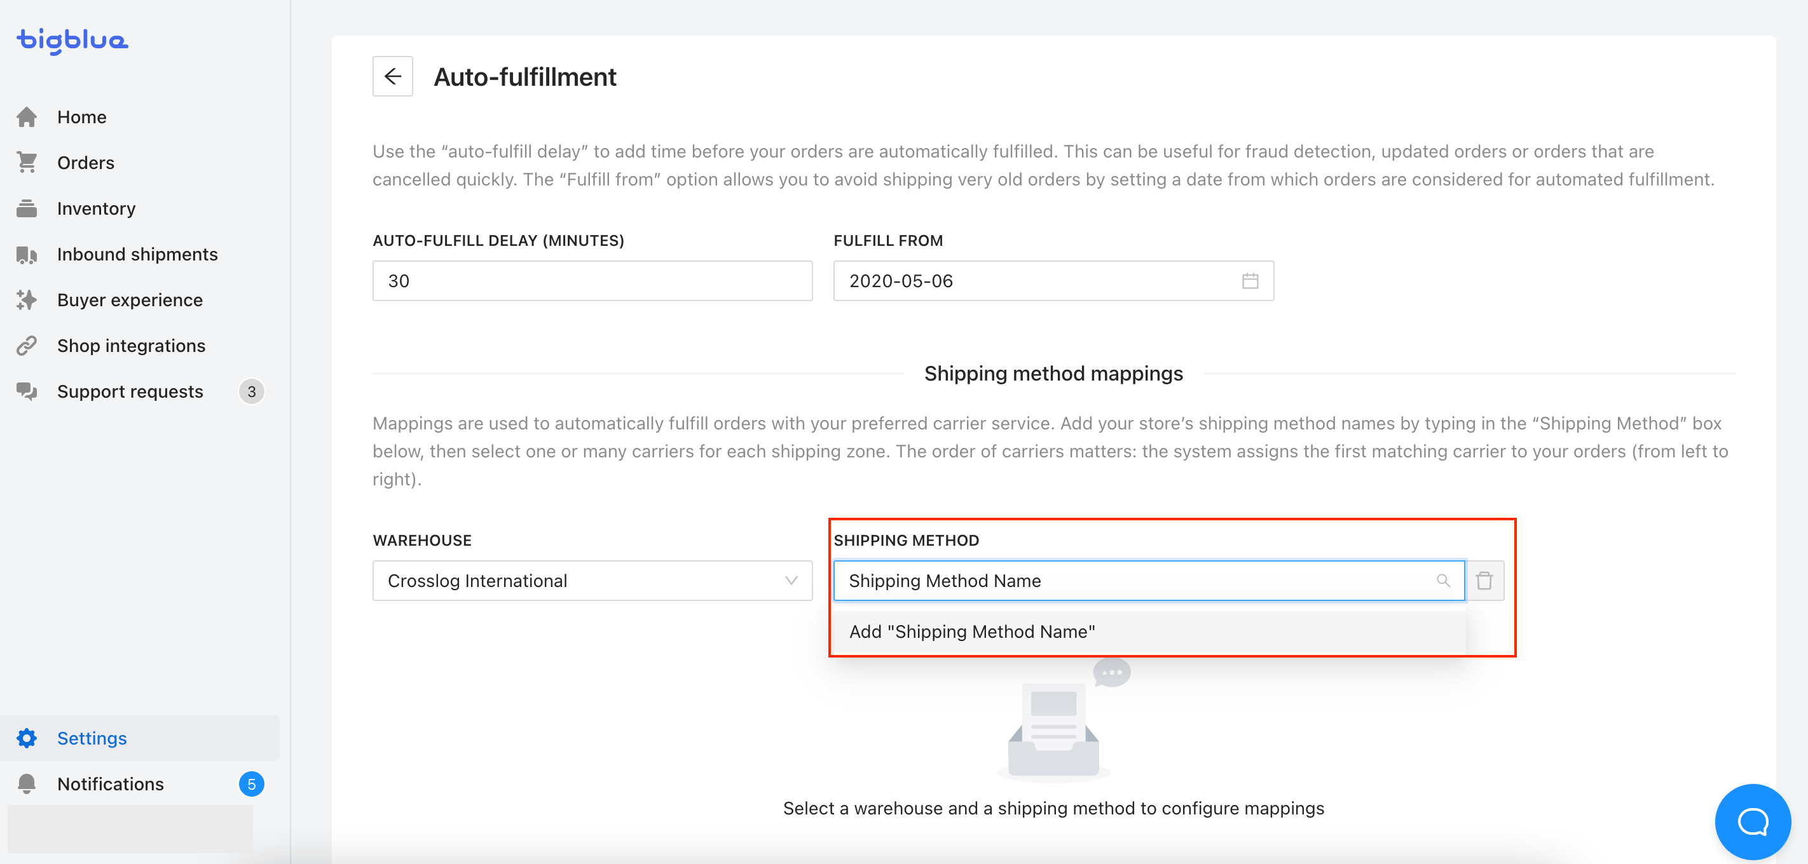Click the FULFILL FROM label
The image size is (1808, 864).
click(x=888, y=241)
